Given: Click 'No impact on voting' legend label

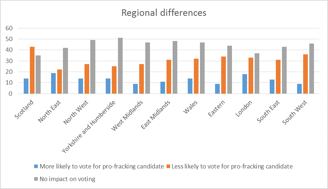Looking at the screenshot, I should (67, 179).
